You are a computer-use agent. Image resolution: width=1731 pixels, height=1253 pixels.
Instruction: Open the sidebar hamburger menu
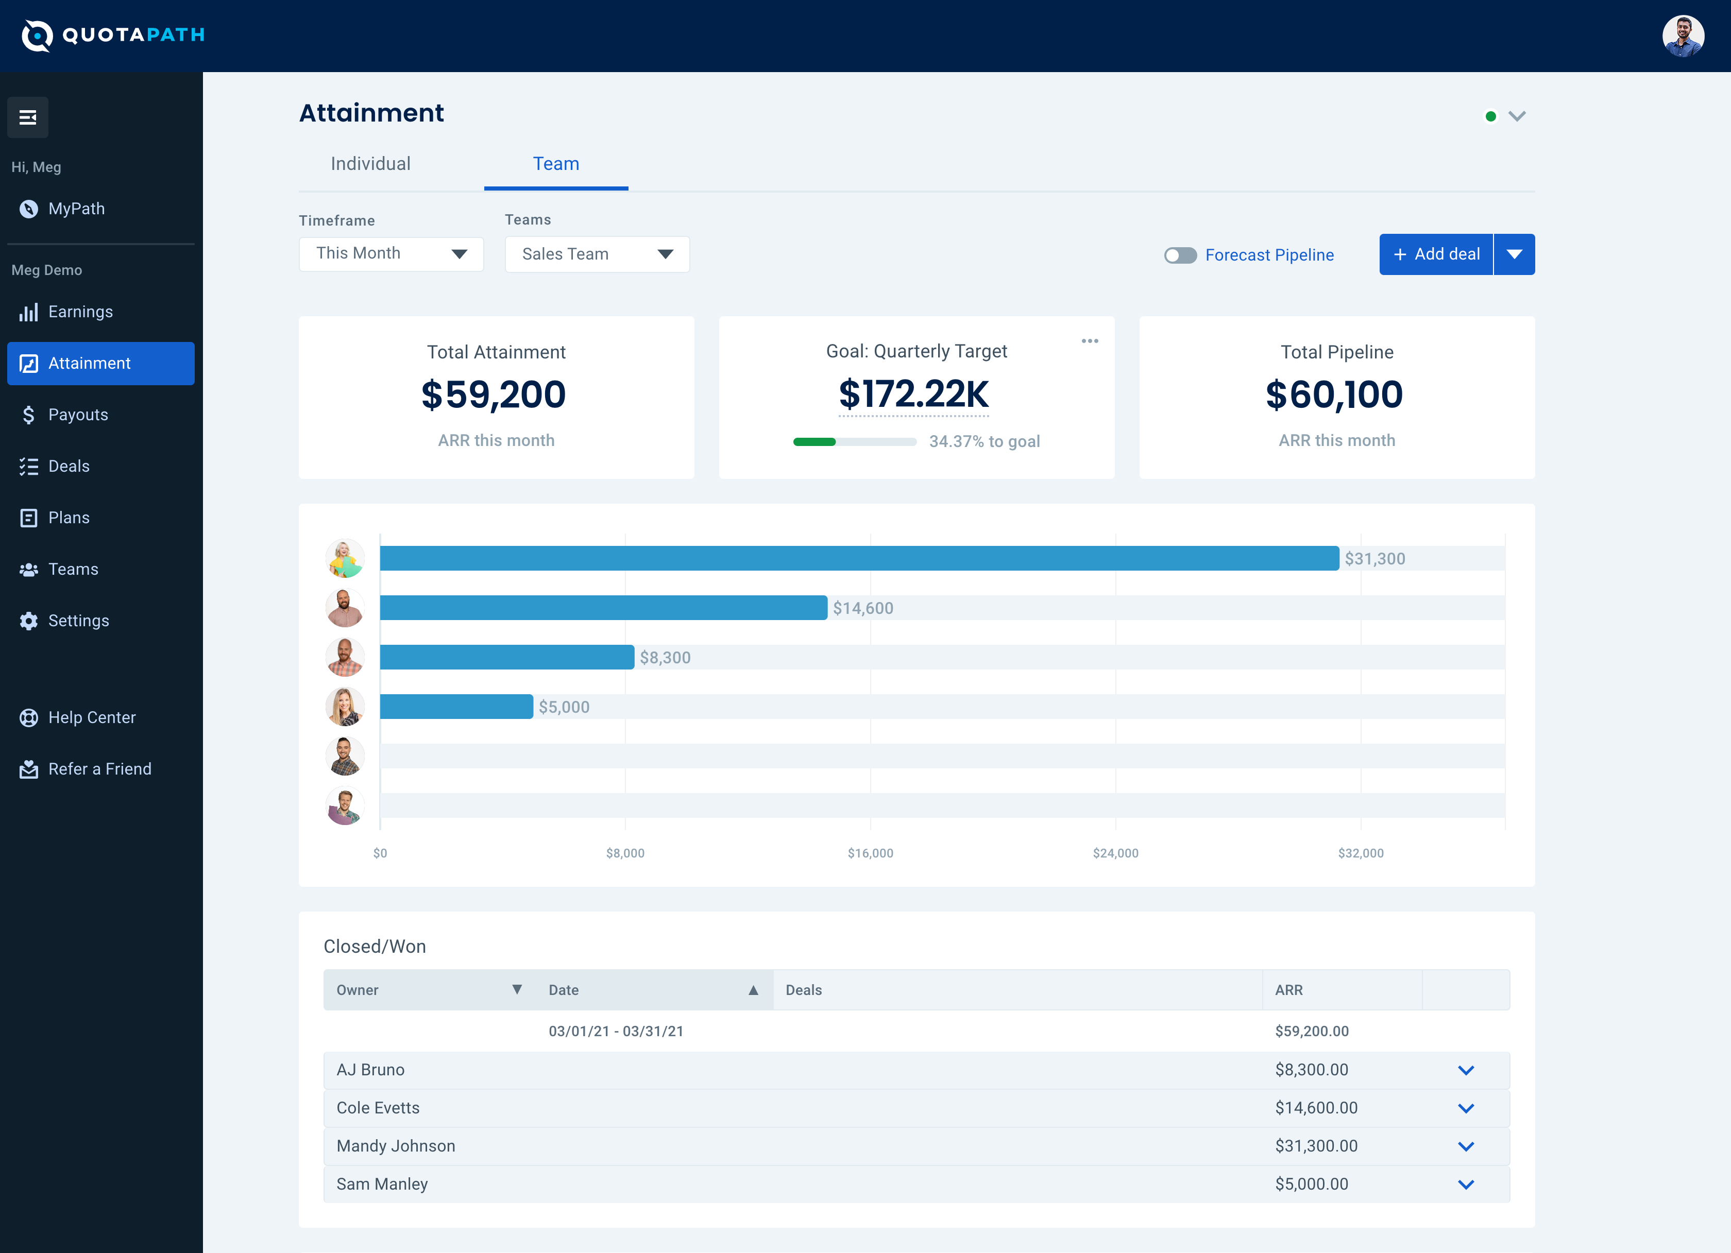27,117
